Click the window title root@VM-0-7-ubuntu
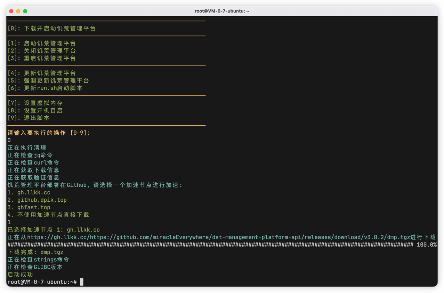Screen dimensions: 444x293 click(222, 11)
